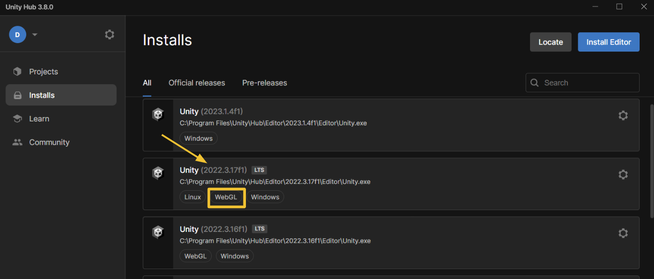Click the Projects cube icon
The height and width of the screenshot is (279, 654).
click(17, 71)
